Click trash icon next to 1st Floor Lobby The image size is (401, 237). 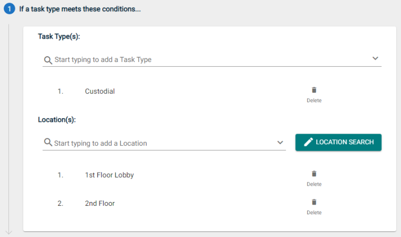(314, 174)
